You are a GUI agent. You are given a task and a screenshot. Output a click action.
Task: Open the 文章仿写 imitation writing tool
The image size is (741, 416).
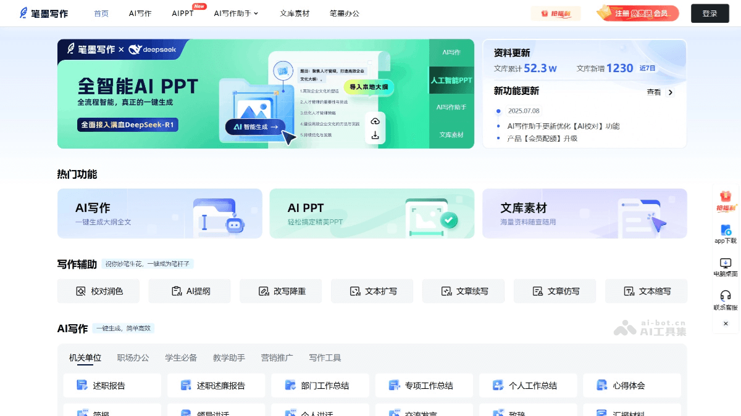point(555,291)
